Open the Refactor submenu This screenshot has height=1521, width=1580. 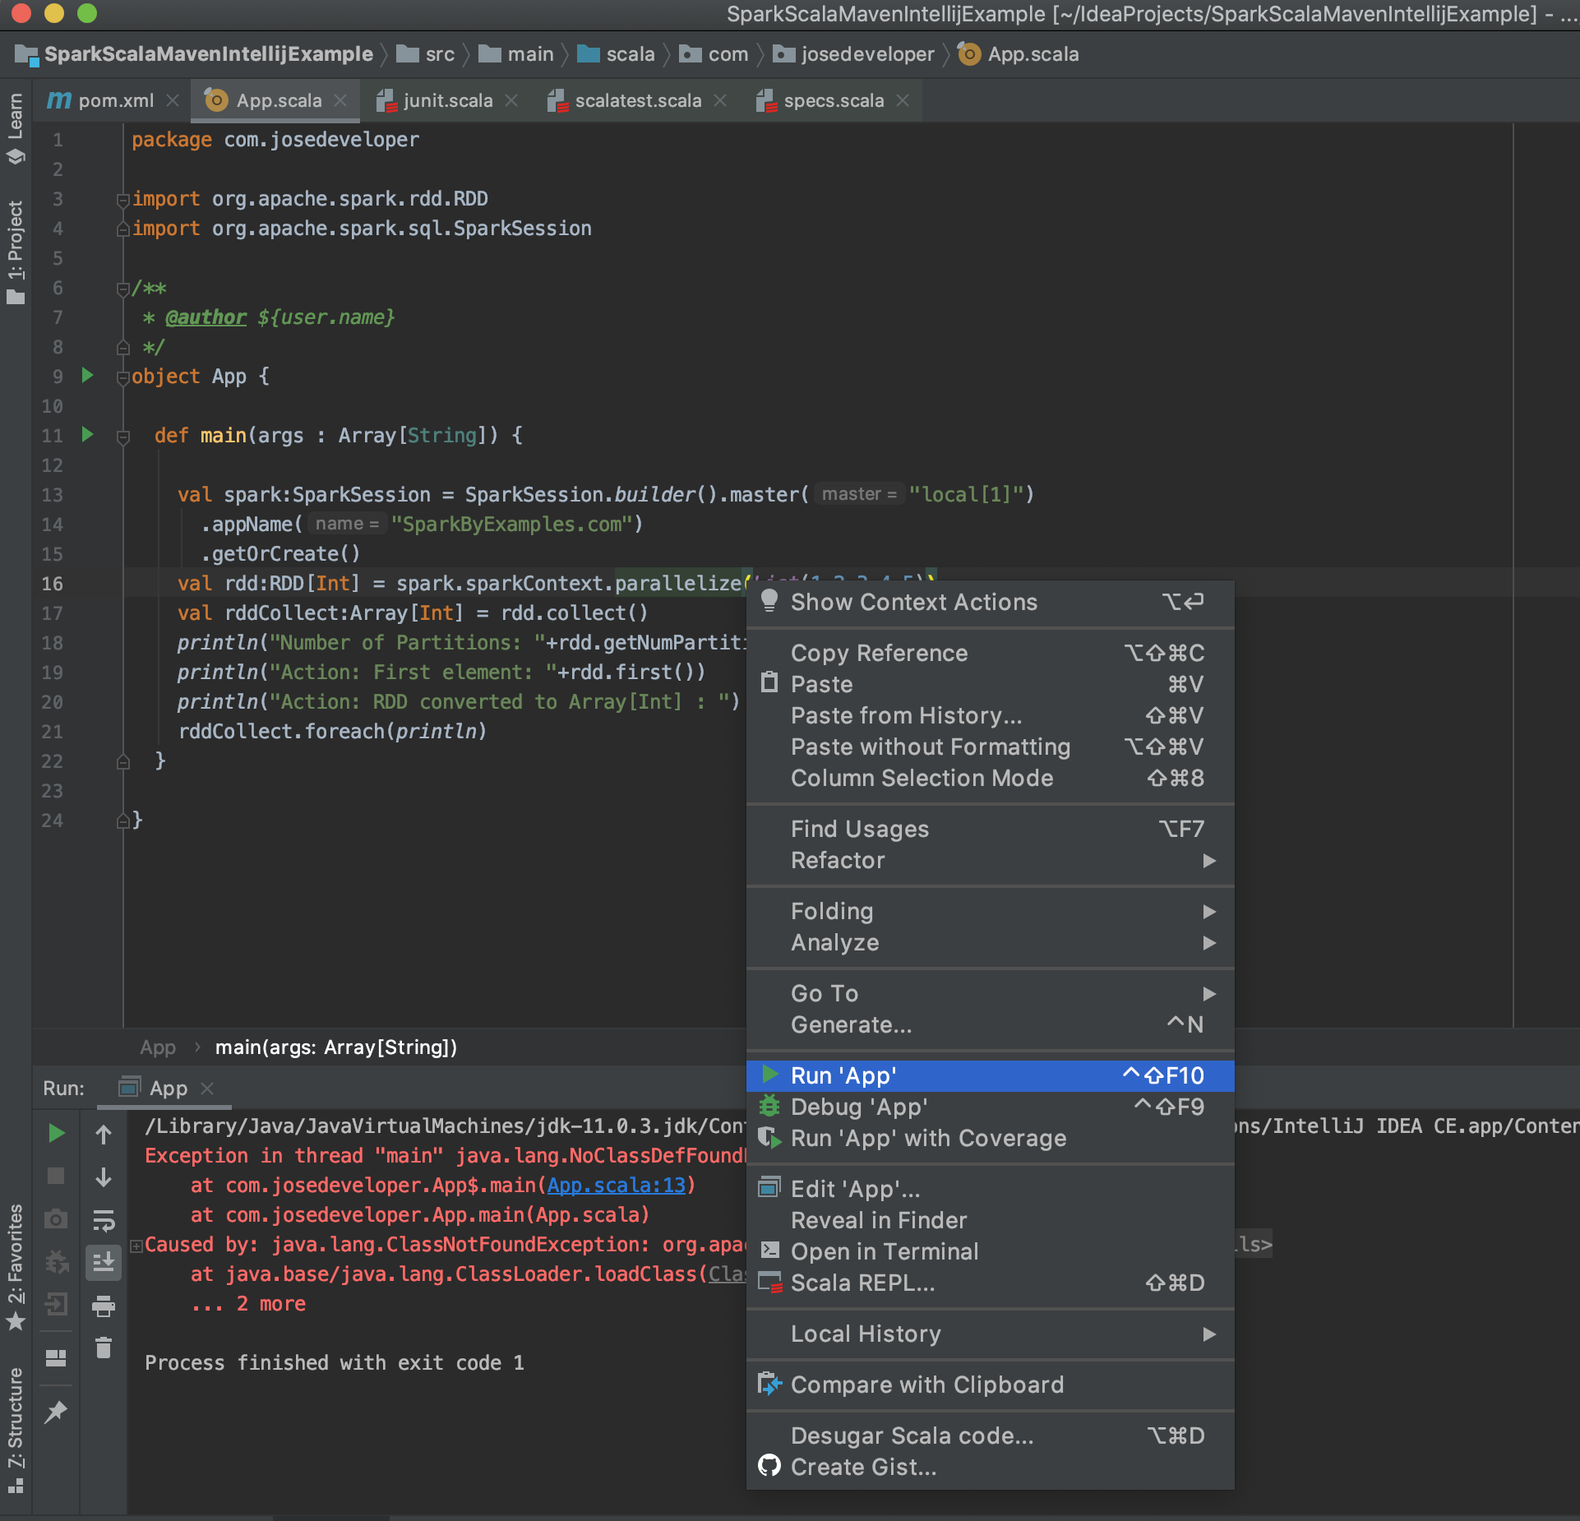(x=990, y=860)
